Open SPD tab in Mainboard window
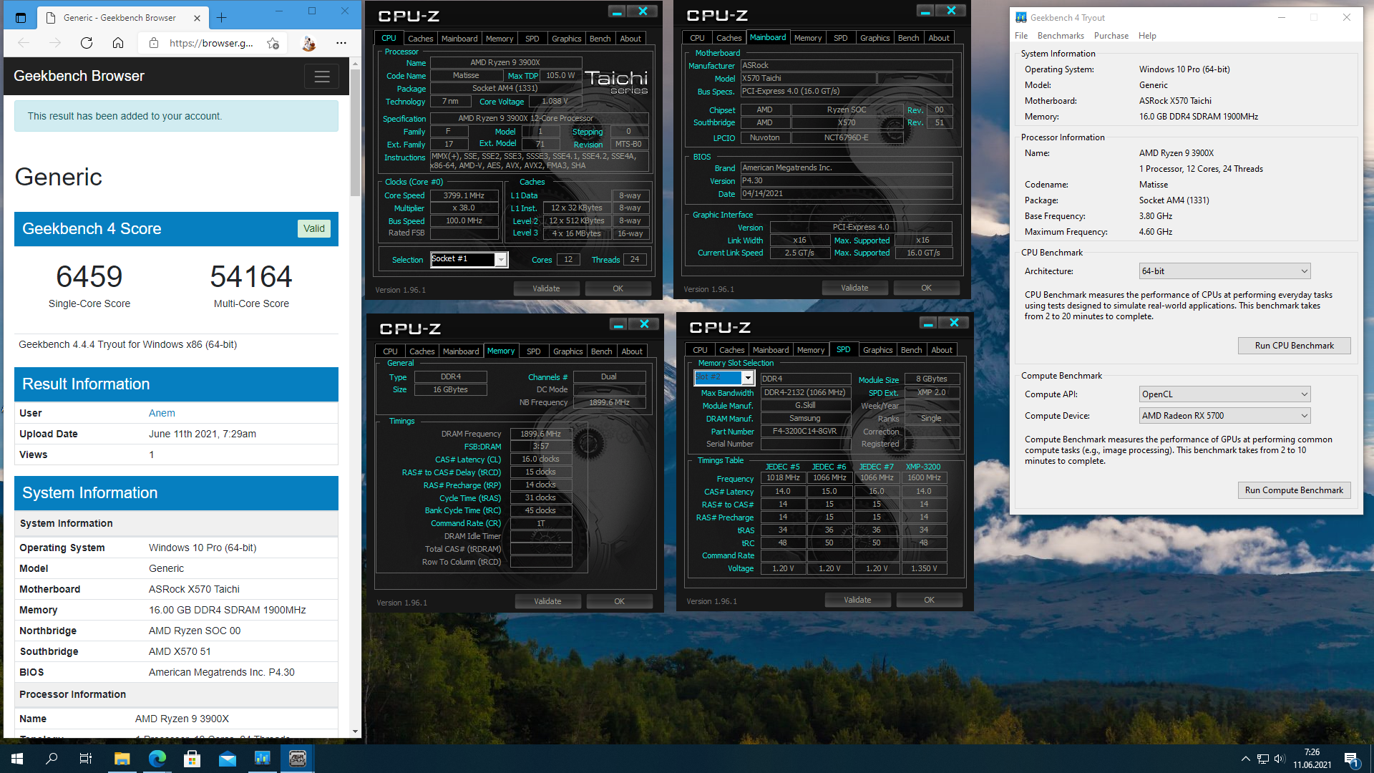Image resolution: width=1374 pixels, height=773 pixels. pos(841,38)
